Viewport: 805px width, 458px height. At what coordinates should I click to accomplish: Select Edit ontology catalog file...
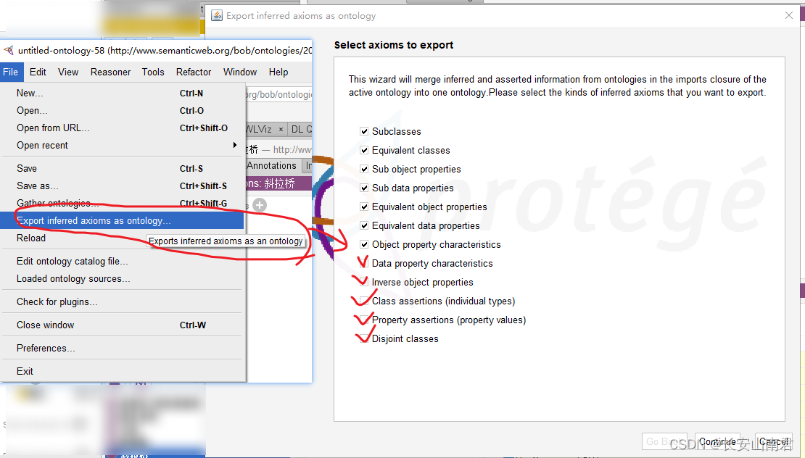pyautogui.click(x=123, y=262)
